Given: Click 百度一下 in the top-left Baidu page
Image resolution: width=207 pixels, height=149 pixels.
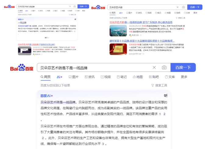Looking at the screenshot, I should point(83,6).
